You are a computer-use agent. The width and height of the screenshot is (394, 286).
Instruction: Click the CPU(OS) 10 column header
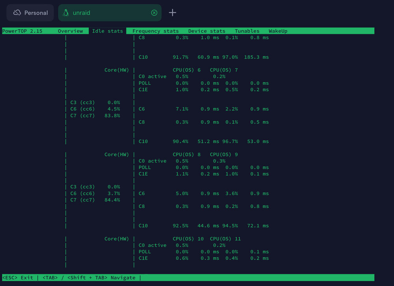pyautogui.click(x=188, y=239)
